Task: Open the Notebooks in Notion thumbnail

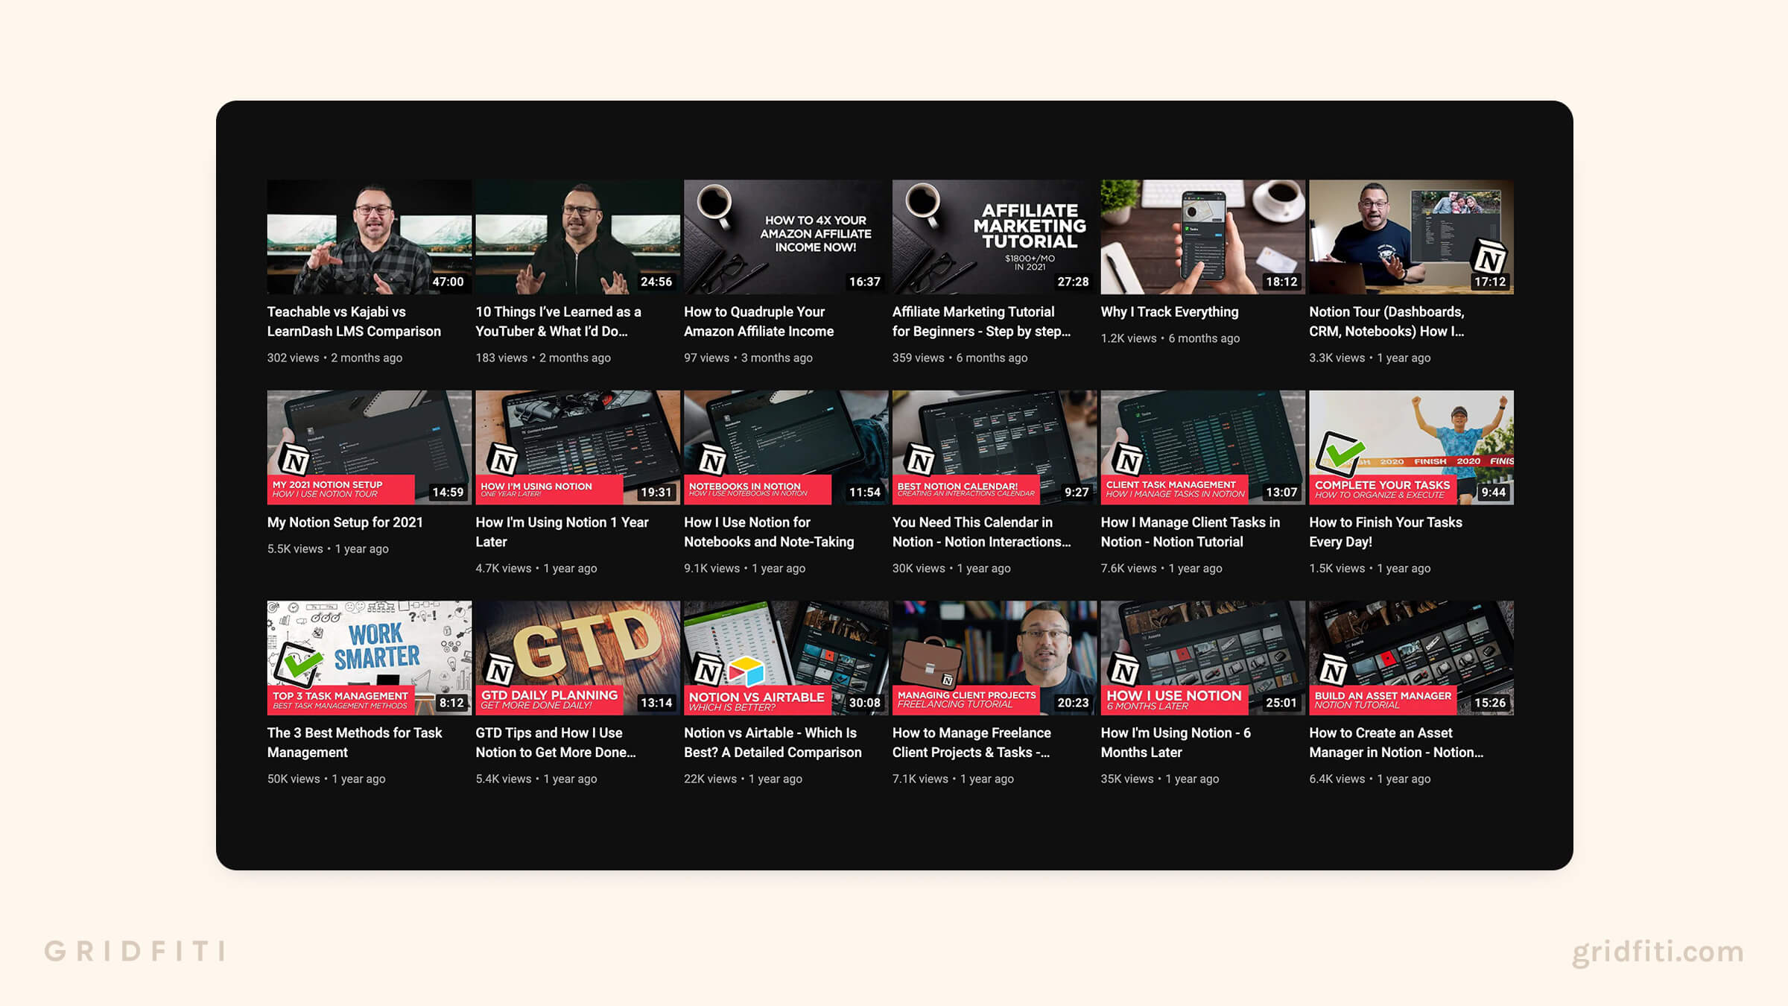Action: [x=786, y=447]
